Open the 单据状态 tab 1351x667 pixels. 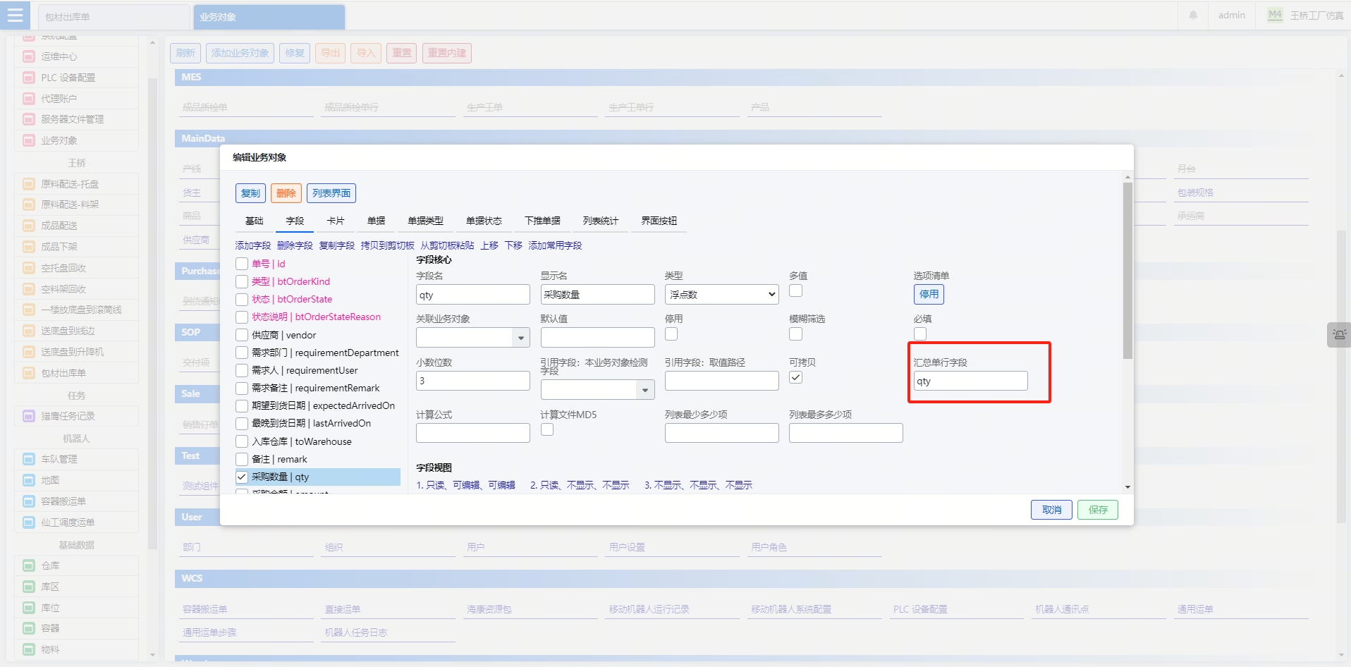484,221
